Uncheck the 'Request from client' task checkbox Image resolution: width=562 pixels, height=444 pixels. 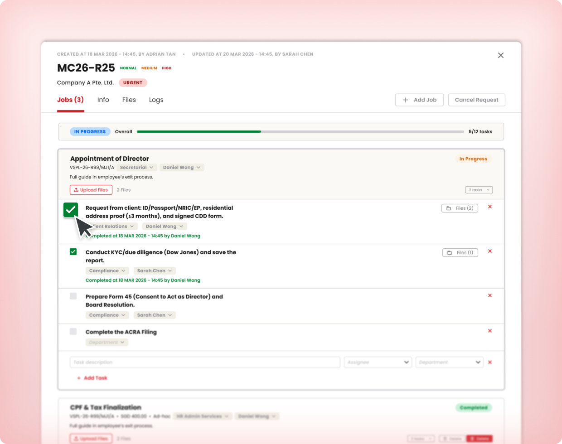(x=71, y=210)
